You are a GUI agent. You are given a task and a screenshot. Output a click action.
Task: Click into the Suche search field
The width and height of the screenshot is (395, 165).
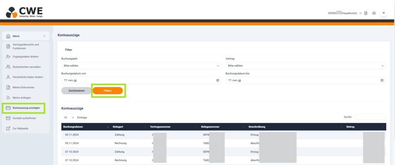pos(370,117)
